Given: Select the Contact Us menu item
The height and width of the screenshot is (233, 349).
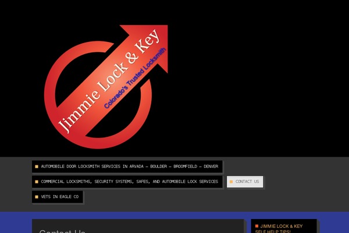Looking at the screenshot, I should [x=245, y=182].
